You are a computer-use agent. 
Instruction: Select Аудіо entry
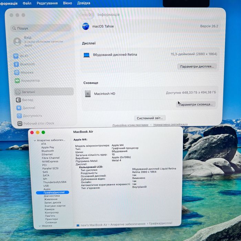tap(47, 189)
